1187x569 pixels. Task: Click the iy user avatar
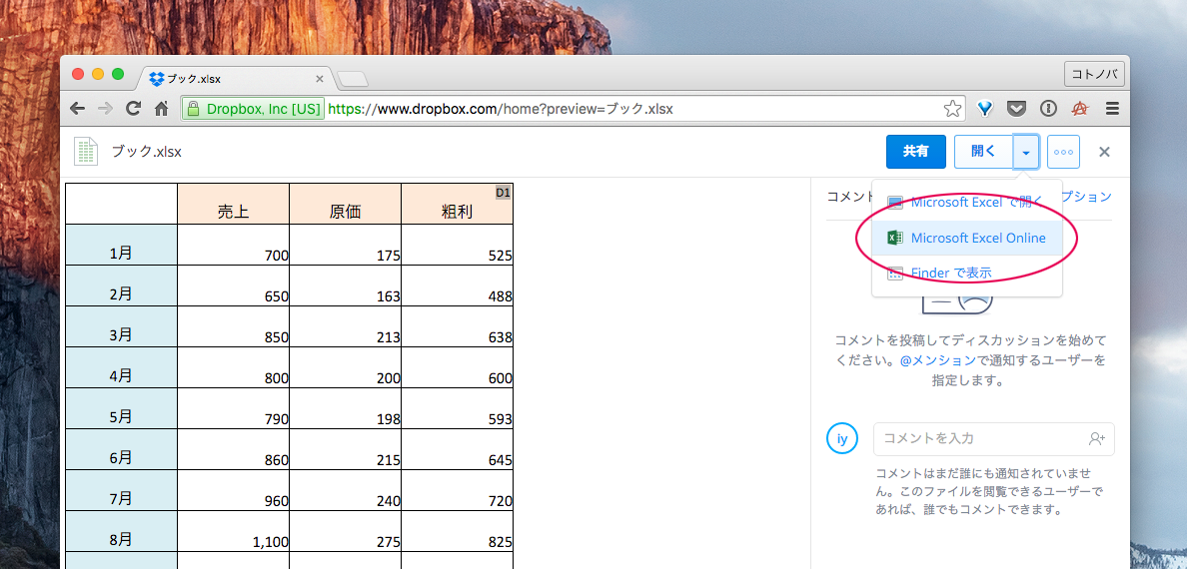(x=842, y=439)
